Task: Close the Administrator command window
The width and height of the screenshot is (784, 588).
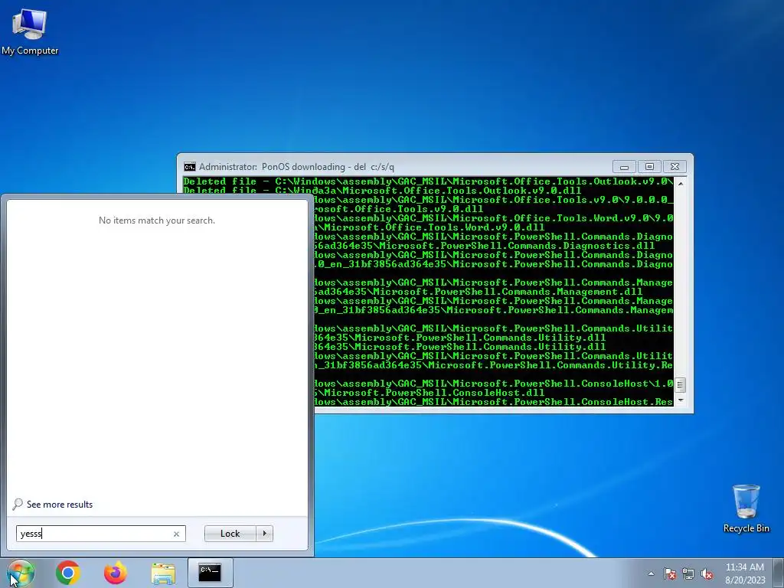Action: coord(675,166)
